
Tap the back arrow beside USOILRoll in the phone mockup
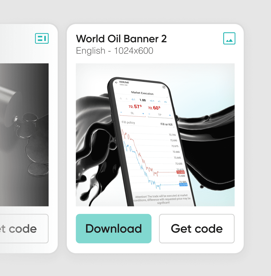116,82
